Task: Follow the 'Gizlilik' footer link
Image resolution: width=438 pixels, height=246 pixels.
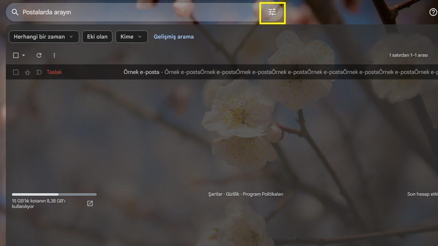Action: coord(233,194)
